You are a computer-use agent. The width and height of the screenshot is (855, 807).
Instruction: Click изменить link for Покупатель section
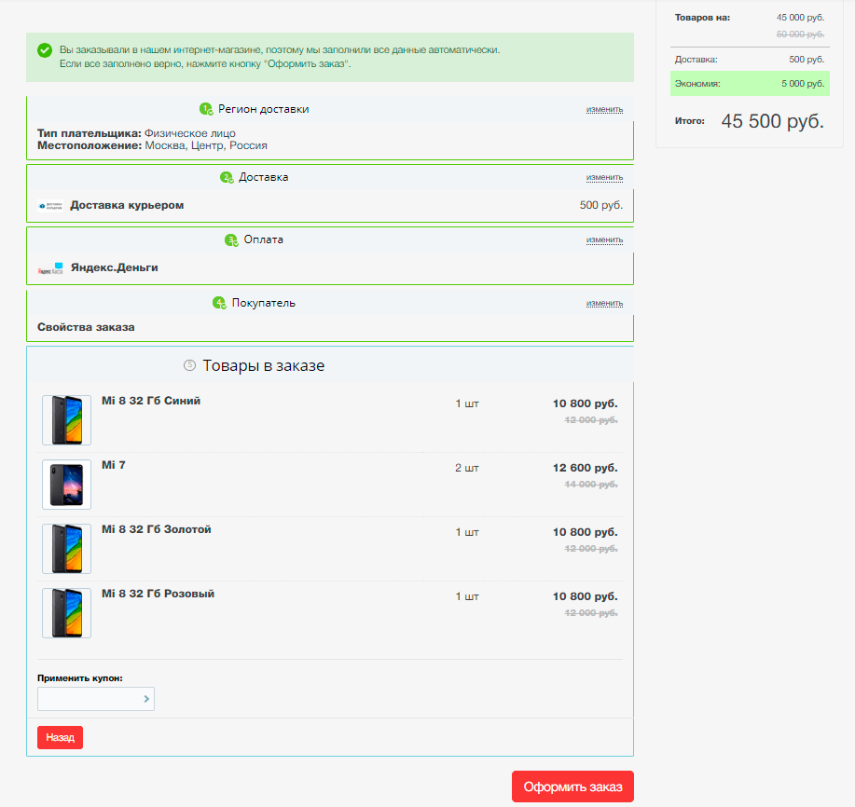pos(604,303)
